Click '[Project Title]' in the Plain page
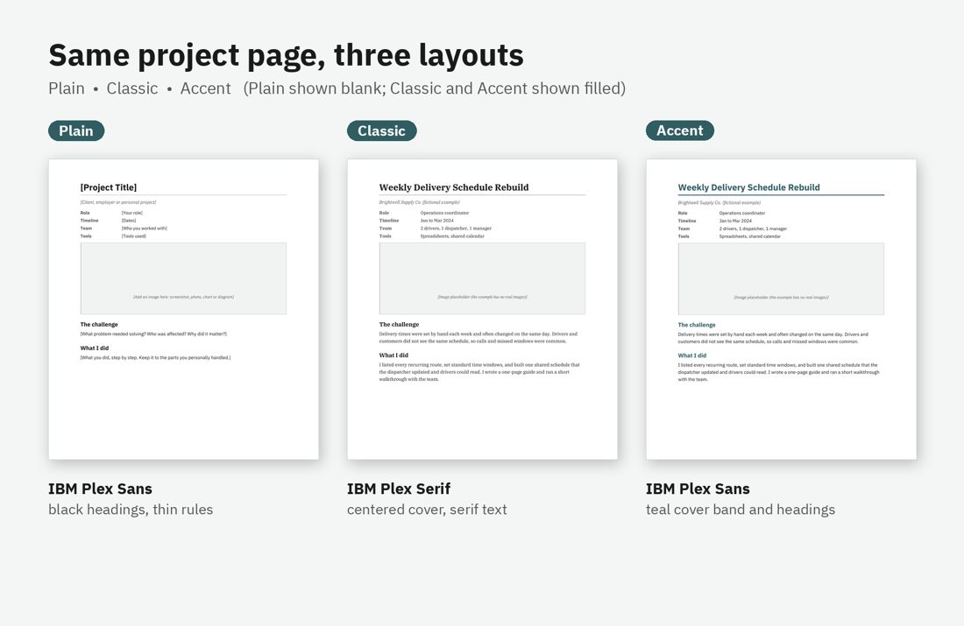Screen dimensions: 964x626 108,187
